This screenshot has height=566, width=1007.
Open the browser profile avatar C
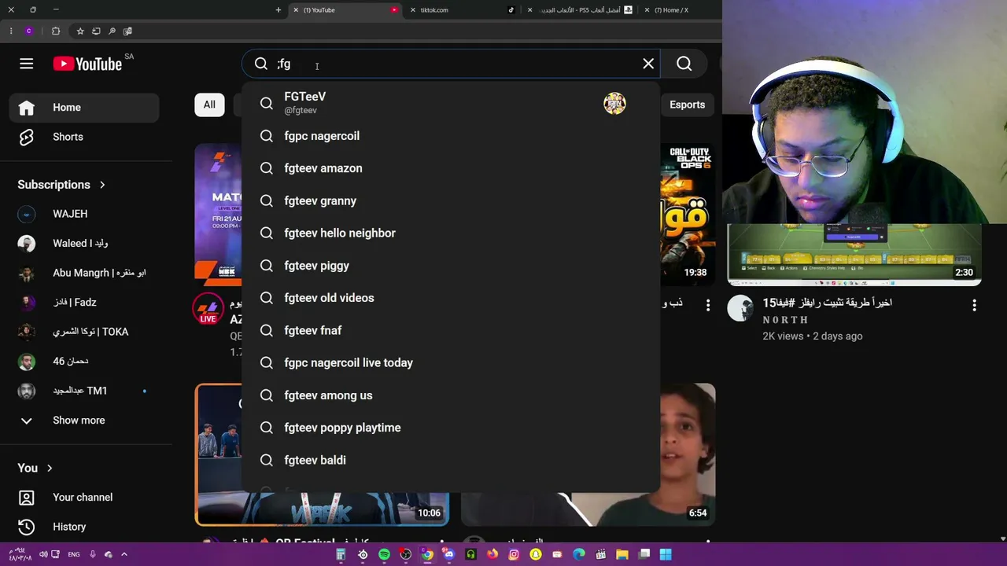tap(29, 31)
